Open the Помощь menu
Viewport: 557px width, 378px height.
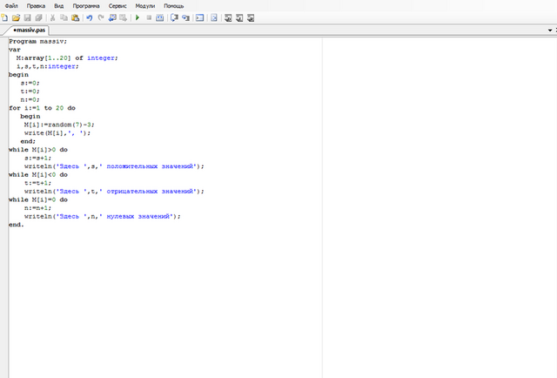174,6
